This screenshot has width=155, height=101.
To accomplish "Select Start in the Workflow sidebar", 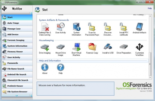I will [x=17, y=17].
